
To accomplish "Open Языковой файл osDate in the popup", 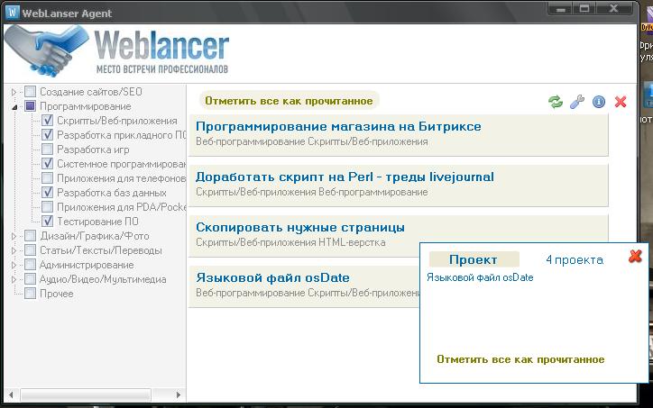I will [x=480, y=277].
